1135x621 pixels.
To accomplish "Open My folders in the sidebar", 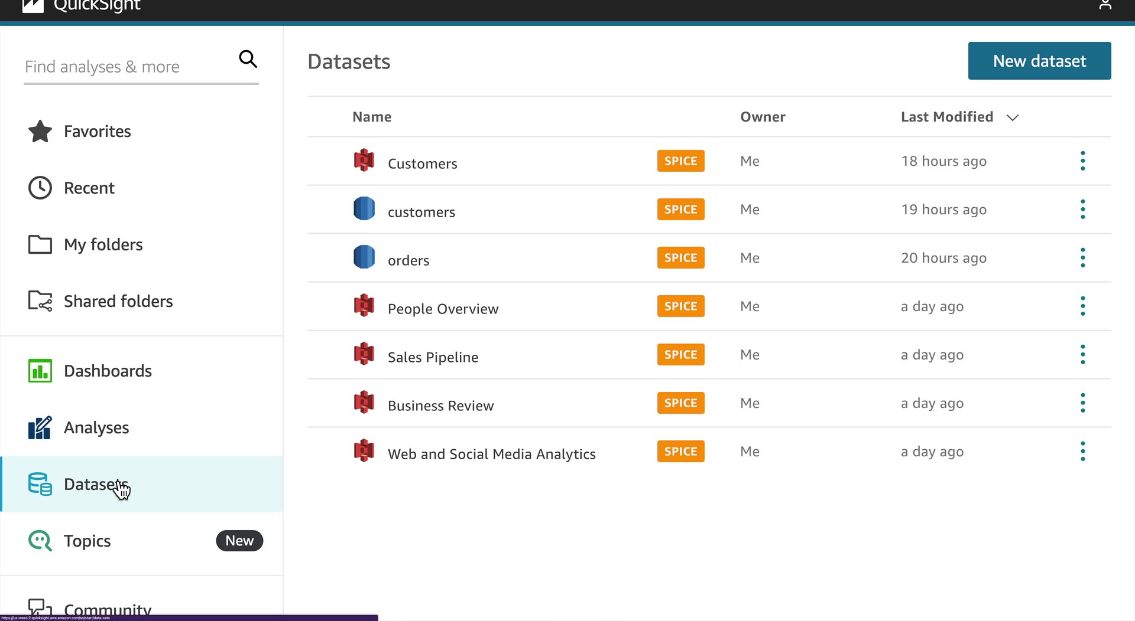I will [x=103, y=244].
